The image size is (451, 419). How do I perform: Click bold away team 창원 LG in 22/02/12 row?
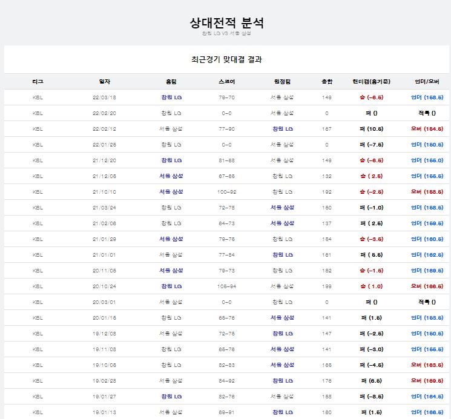283,129
